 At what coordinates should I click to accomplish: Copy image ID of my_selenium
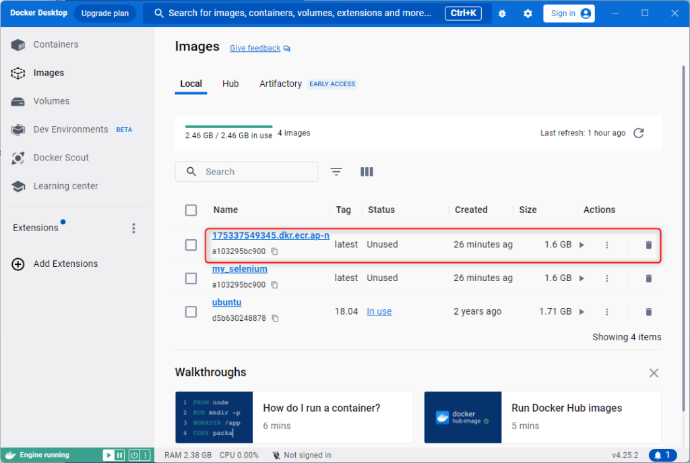275,285
